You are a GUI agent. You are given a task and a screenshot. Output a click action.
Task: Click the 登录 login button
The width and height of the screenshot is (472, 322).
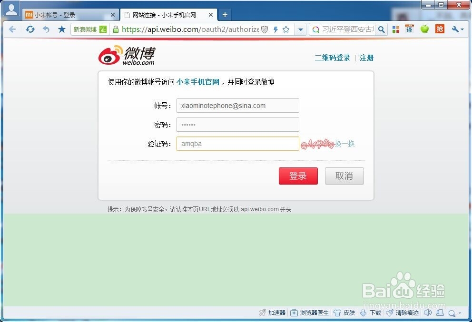point(298,176)
